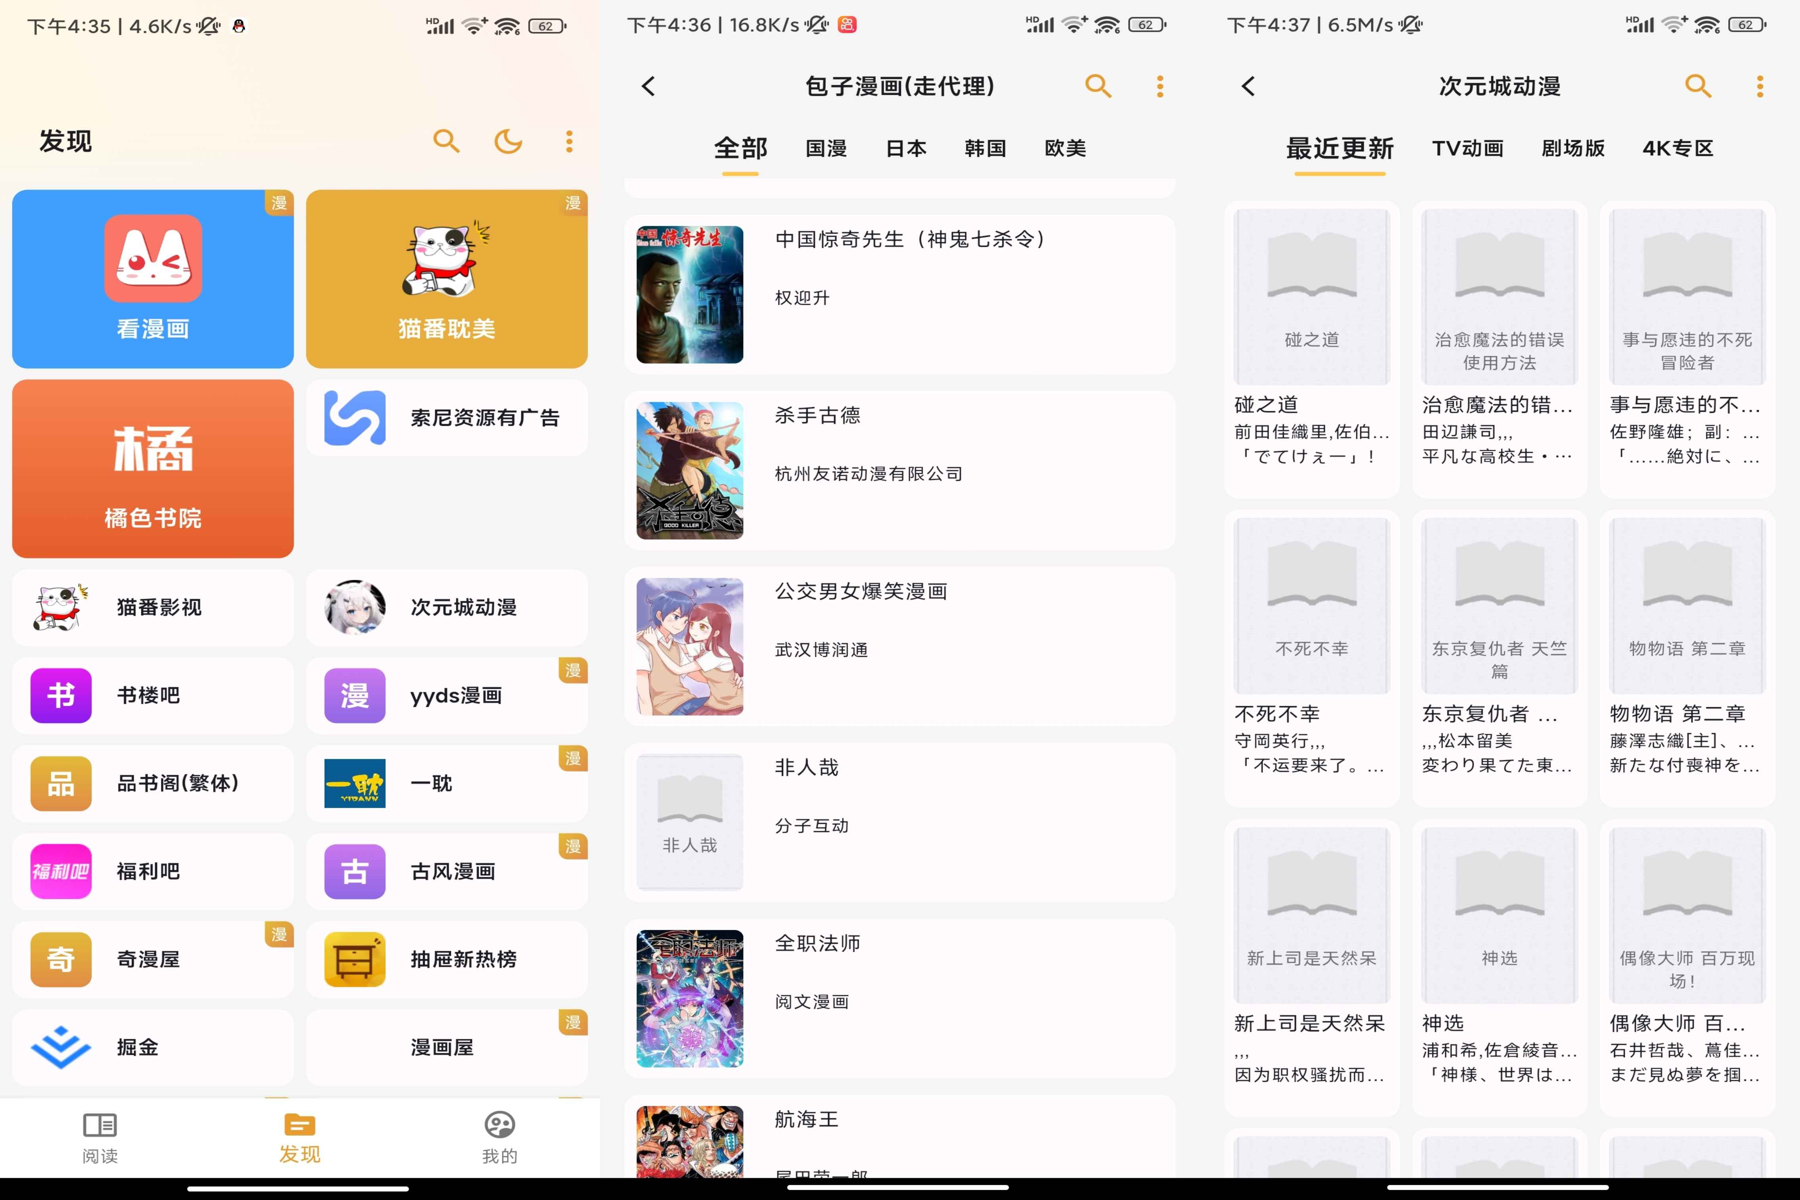Image resolution: width=1800 pixels, height=1200 pixels.
Task: Go back from the 包子漫画 page
Action: (647, 86)
